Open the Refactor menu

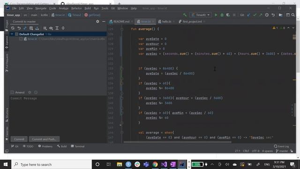[76, 8]
